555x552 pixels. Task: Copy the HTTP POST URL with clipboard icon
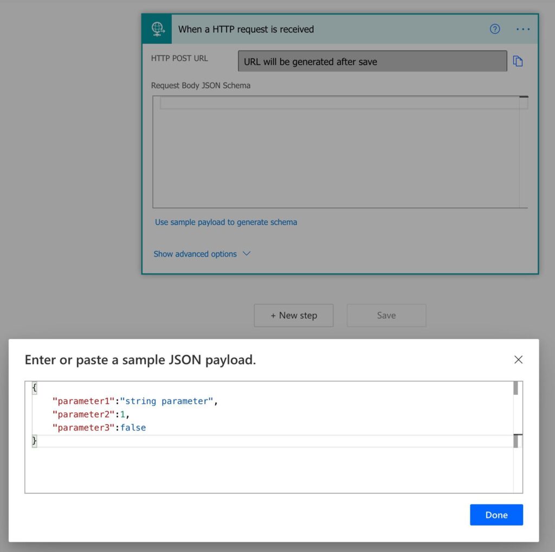[x=518, y=61]
